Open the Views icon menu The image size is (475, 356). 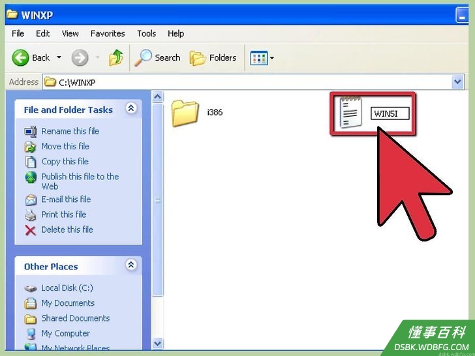pyautogui.click(x=262, y=58)
